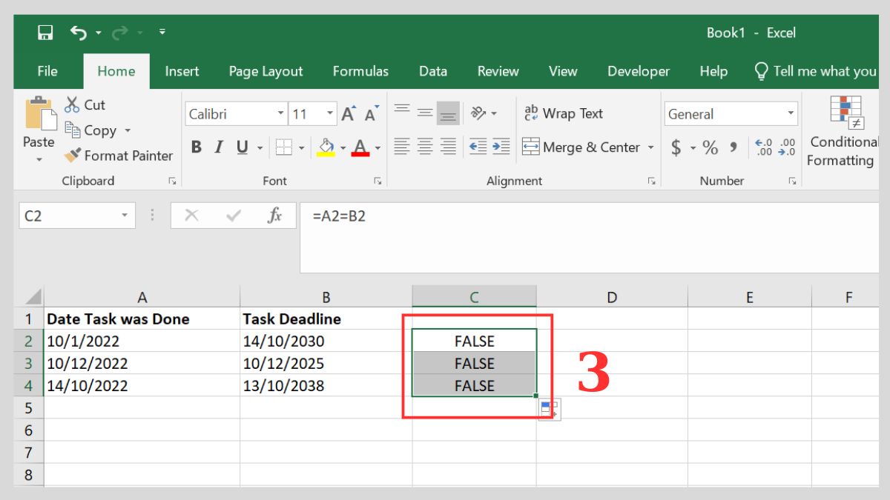Activate right-align text toggle
This screenshot has width=890, height=500.
tap(448, 147)
